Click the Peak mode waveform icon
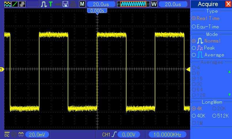Screen dimensions: 232x139 pos(200,48)
